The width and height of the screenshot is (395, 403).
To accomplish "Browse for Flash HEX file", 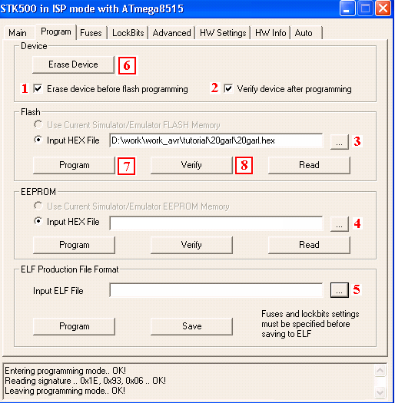I will tap(340, 141).
